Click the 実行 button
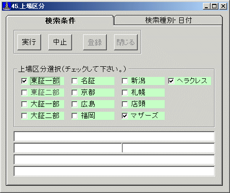Viewport: 230px width, 193px height. 29,42
